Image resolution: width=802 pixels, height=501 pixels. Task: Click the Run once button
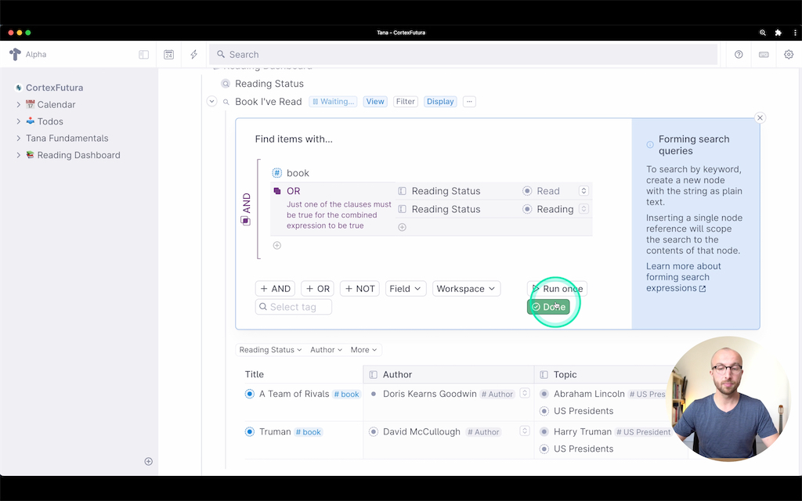click(557, 288)
